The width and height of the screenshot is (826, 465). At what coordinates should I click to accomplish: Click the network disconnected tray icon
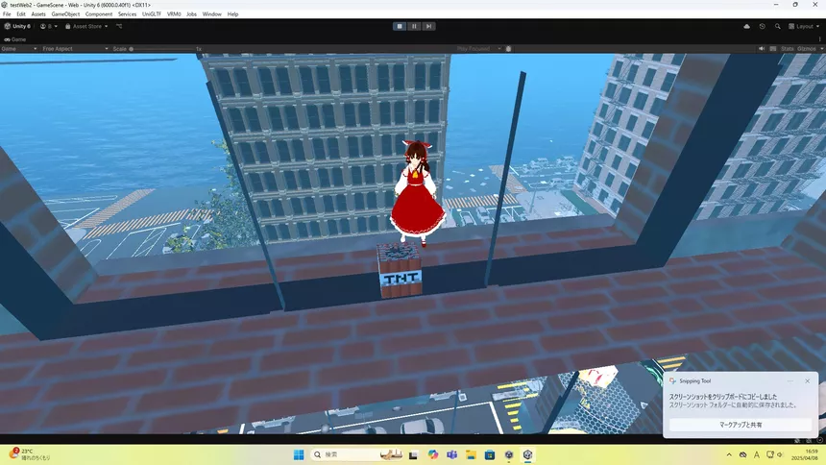[x=742, y=454]
